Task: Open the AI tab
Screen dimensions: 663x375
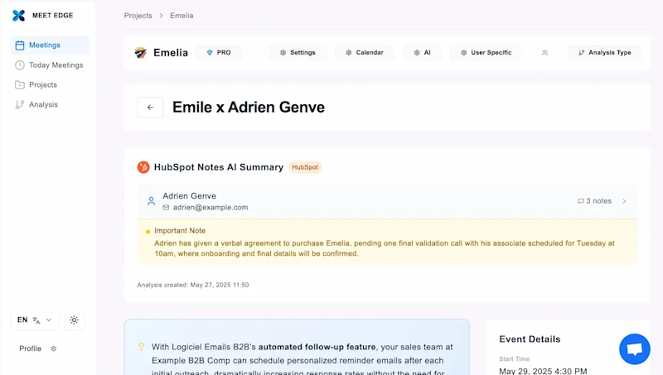Action: click(422, 53)
